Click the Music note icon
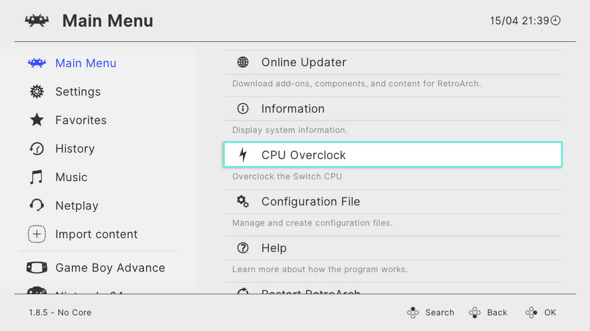The image size is (590, 331). point(36,177)
